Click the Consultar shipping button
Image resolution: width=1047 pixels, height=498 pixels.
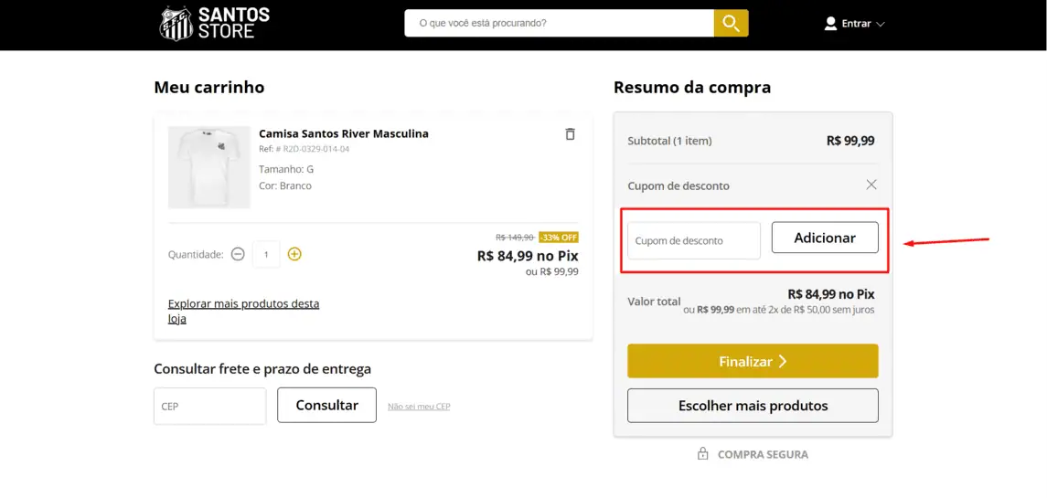click(326, 405)
